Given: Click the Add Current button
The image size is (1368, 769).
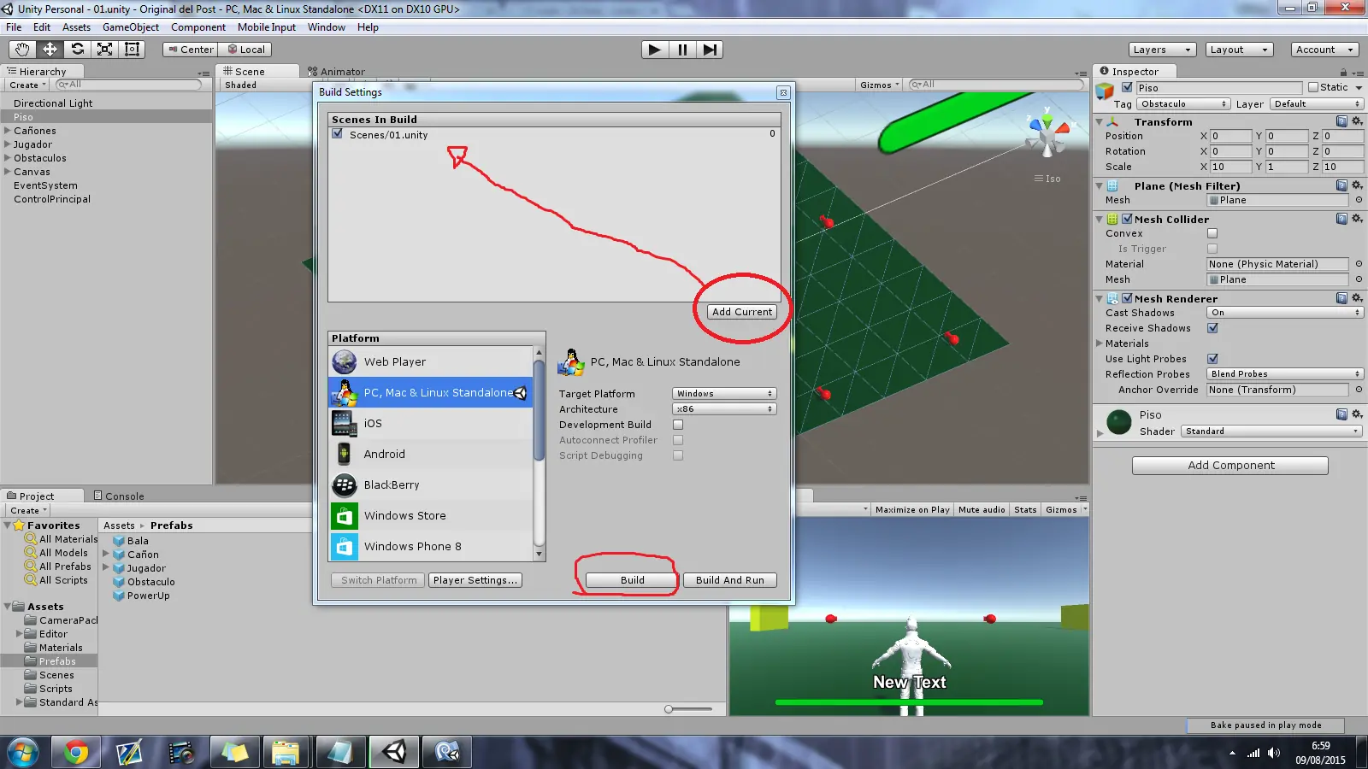Looking at the screenshot, I should tap(742, 312).
